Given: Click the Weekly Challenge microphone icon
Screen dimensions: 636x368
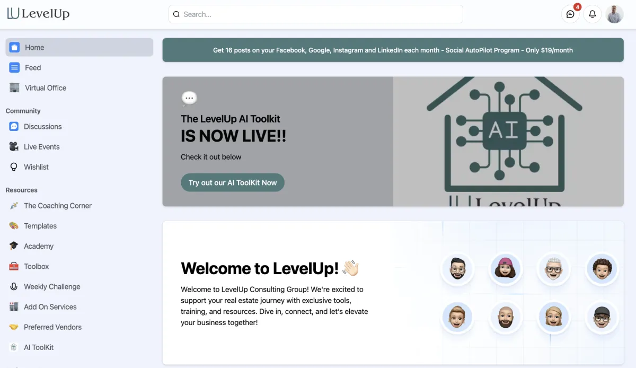Looking at the screenshot, I should pos(14,286).
